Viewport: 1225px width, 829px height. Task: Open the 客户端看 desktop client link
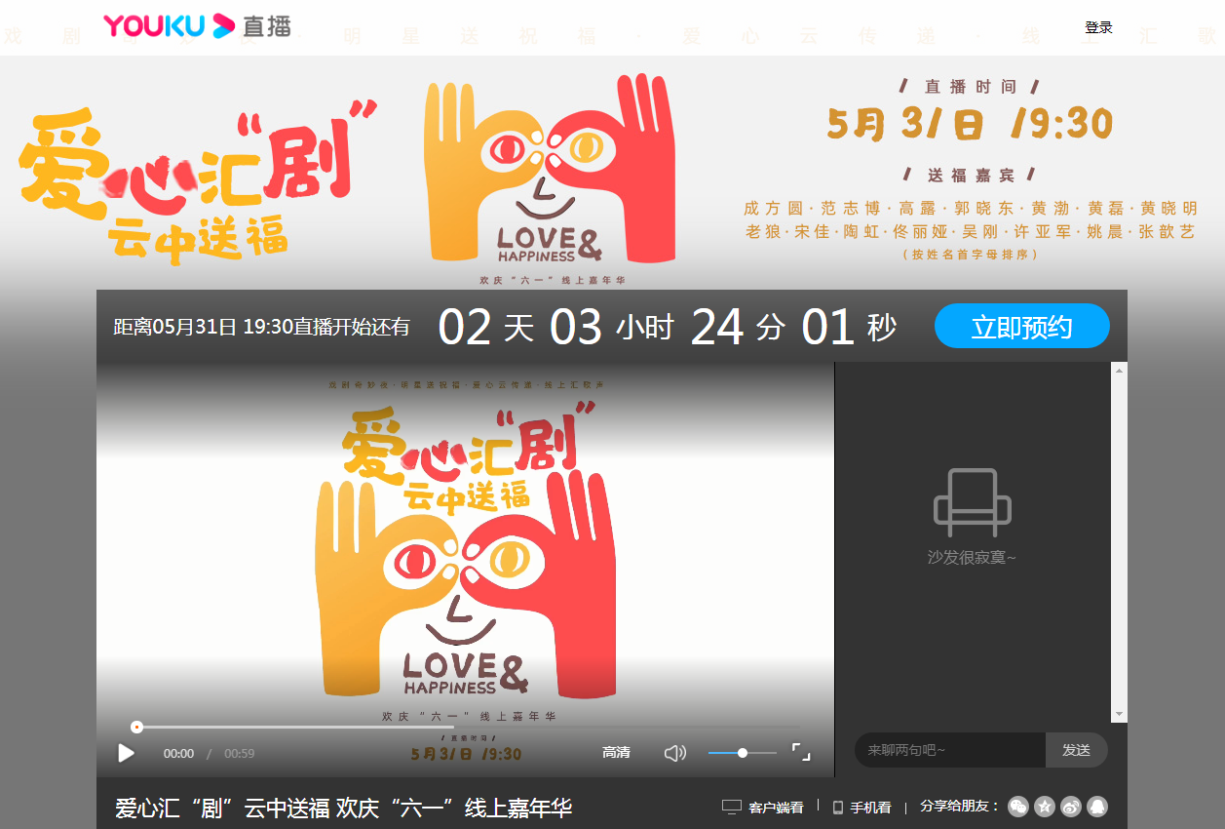776,808
